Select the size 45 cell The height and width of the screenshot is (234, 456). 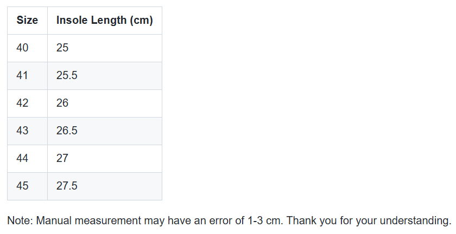27,186
